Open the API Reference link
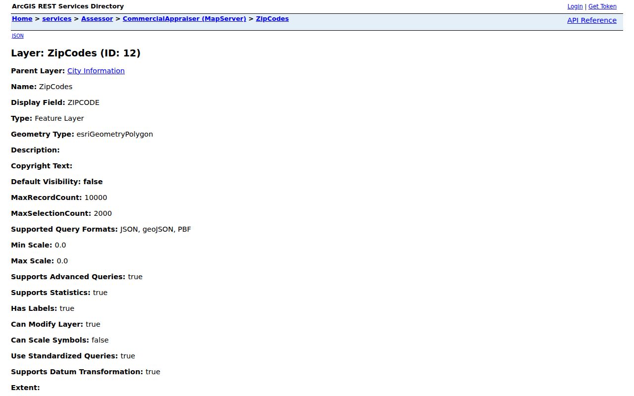The height and width of the screenshot is (396, 634). click(591, 20)
